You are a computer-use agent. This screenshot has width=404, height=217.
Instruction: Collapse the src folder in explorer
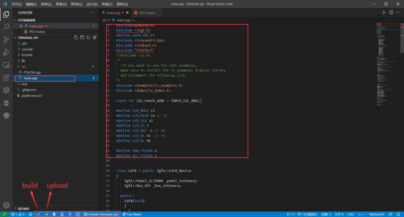pyautogui.click(x=23, y=66)
